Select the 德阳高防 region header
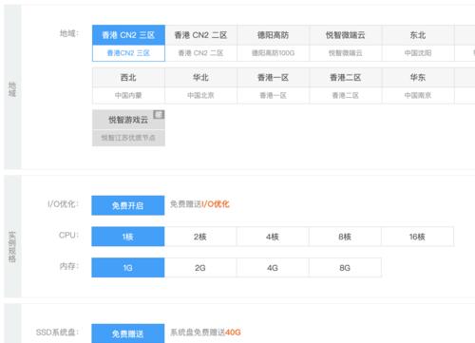Screen dimensions: 475x343 tap(273, 35)
